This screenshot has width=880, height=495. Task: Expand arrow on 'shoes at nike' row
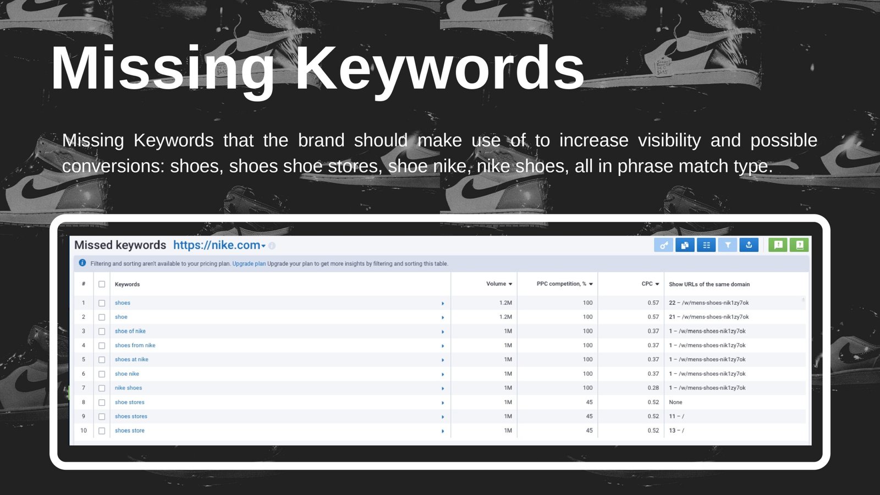click(x=443, y=360)
